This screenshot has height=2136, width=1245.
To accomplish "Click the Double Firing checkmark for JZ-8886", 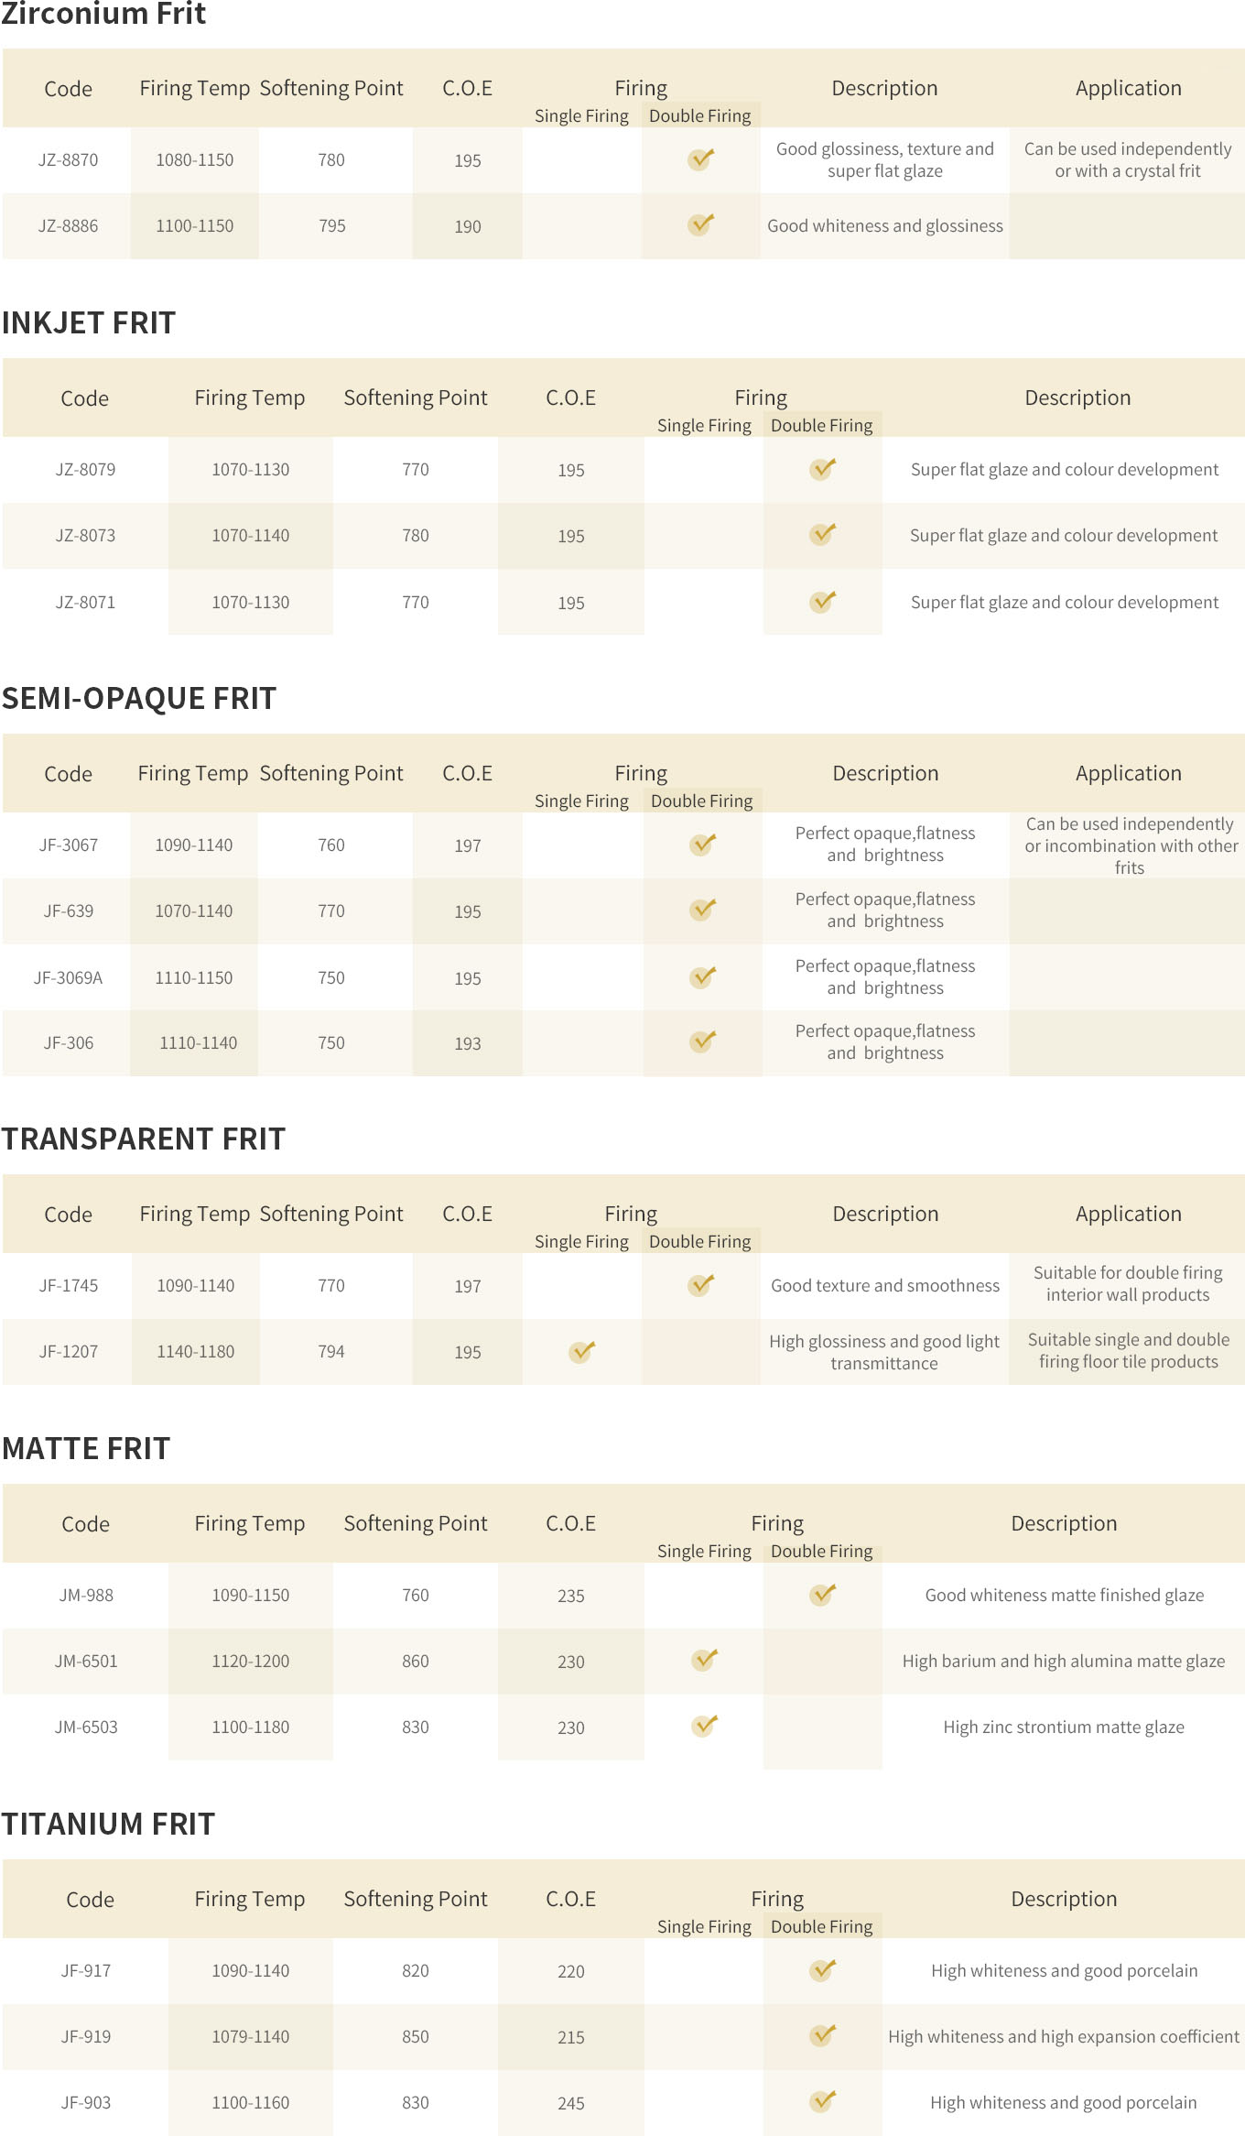I will [701, 224].
